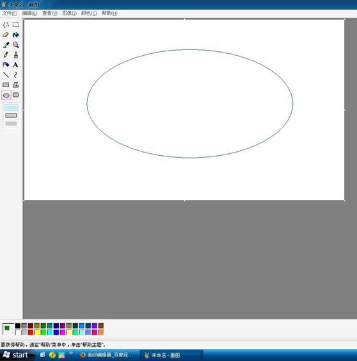
Task: Select the rectangular Select tool
Action: point(16,24)
